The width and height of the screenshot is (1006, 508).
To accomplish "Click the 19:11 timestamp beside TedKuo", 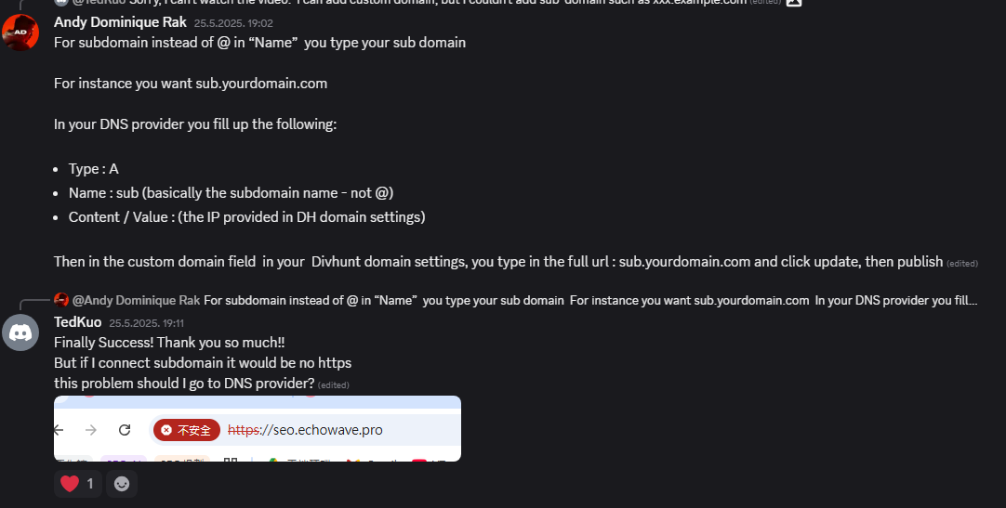I will coord(146,323).
